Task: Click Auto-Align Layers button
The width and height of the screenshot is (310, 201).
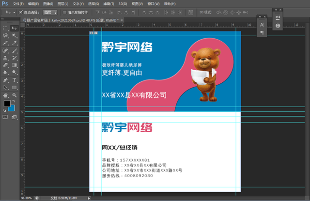Action: (190, 13)
